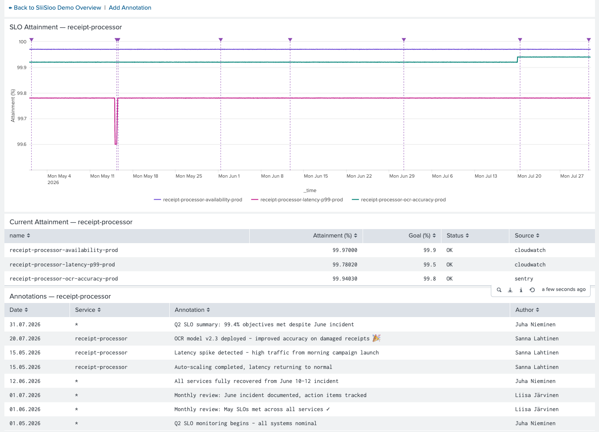Click the export download icon

tap(510, 290)
